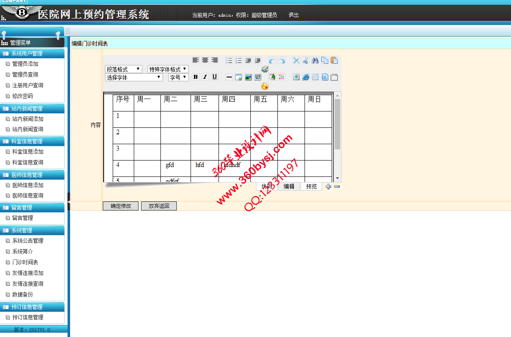Toggle bold formatting in editor toolbar

[x=195, y=77]
